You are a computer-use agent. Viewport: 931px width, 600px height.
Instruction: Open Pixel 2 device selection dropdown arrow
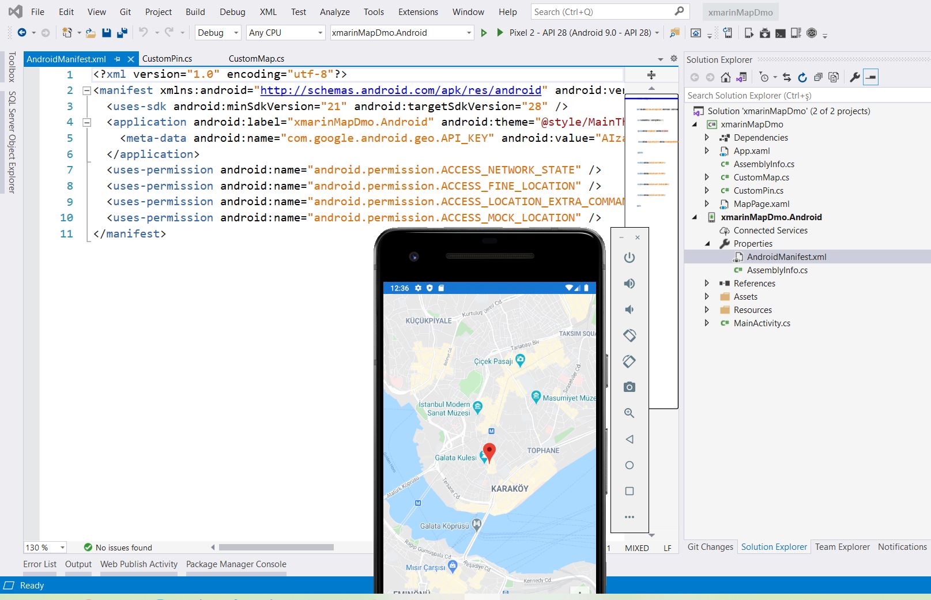657,33
